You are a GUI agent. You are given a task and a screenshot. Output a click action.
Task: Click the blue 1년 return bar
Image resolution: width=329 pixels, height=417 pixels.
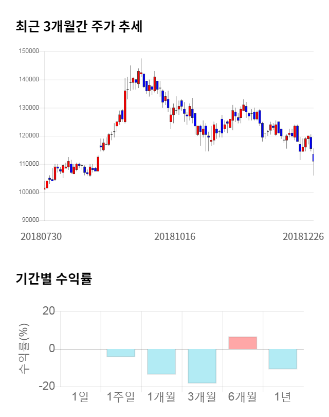click(x=283, y=359)
